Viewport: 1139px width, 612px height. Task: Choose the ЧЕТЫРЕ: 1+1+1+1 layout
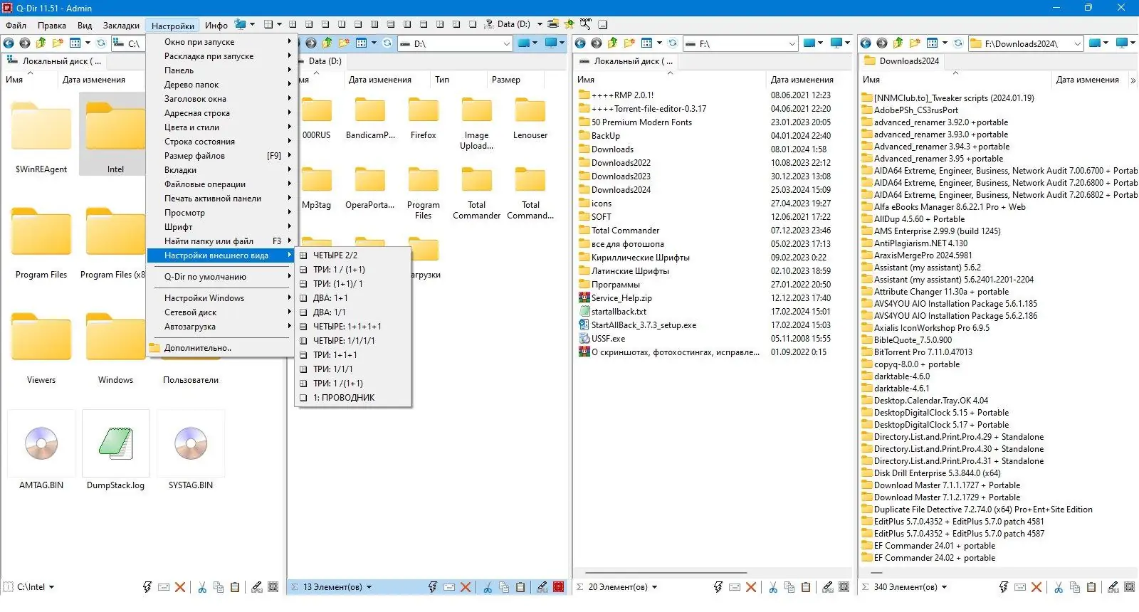[x=353, y=326]
